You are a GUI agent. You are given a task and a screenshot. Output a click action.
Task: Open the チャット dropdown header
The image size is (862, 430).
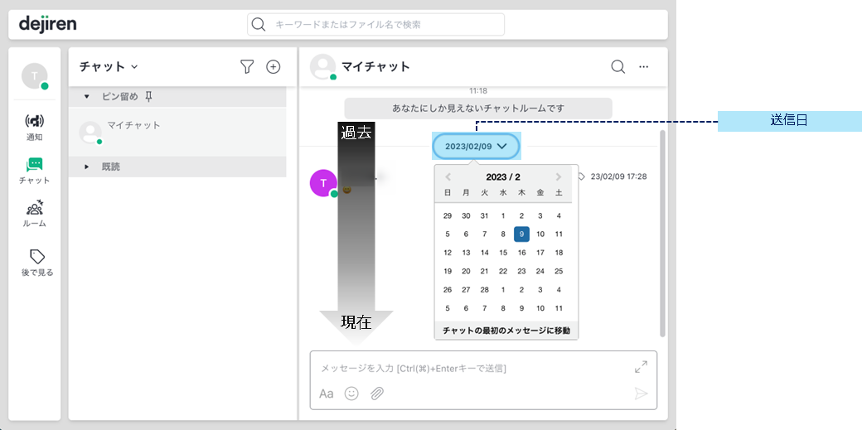tap(109, 66)
